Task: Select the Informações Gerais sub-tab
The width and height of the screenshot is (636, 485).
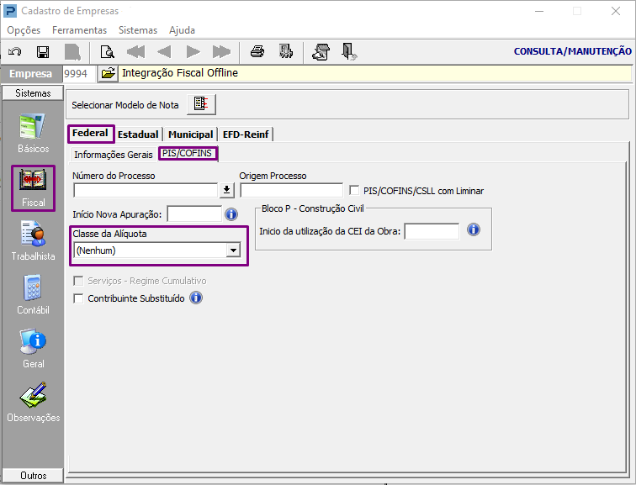Action: point(114,155)
